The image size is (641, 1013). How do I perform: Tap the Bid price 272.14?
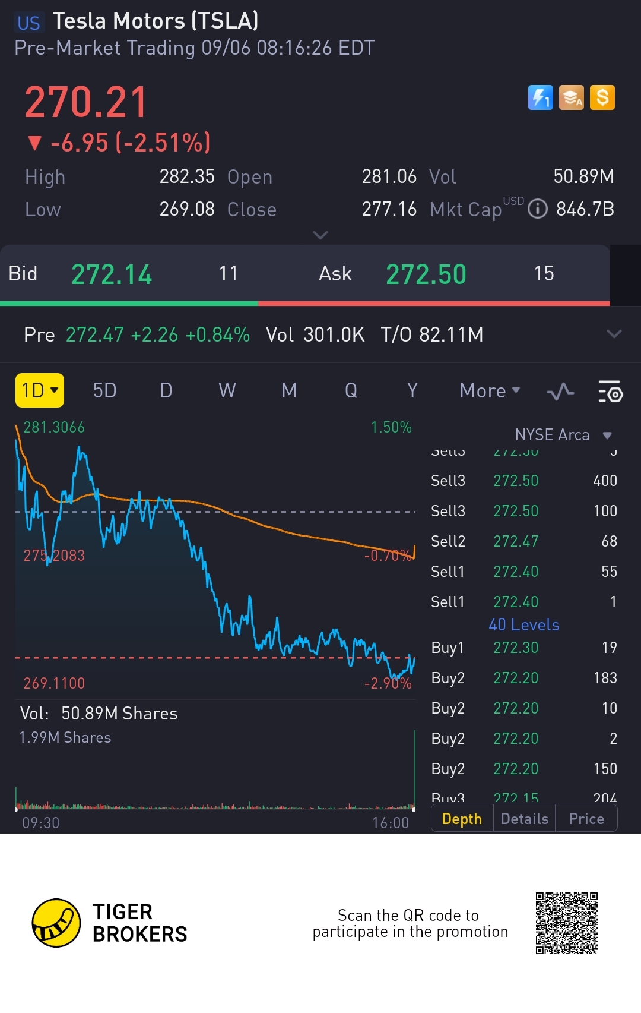(112, 274)
